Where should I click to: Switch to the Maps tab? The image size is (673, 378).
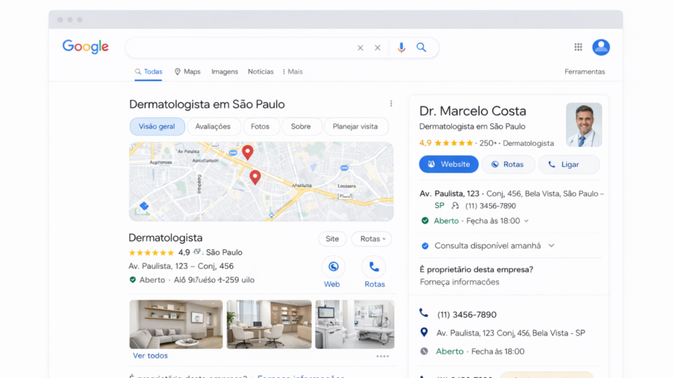click(x=187, y=72)
